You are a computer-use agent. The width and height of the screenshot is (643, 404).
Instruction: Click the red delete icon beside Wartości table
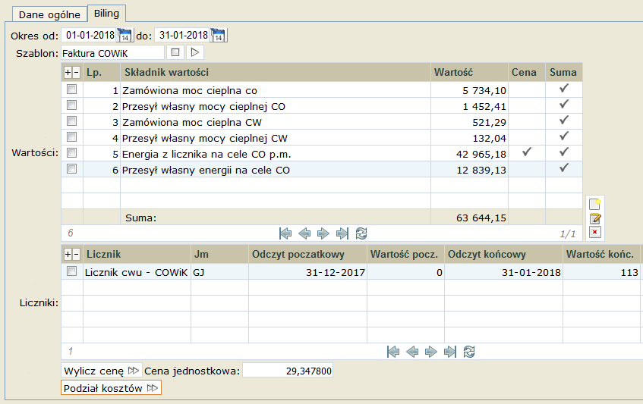click(x=595, y=232)
